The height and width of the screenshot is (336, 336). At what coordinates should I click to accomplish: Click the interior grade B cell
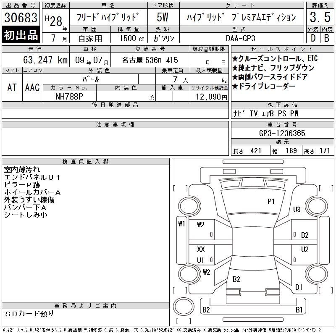point(326,38)
